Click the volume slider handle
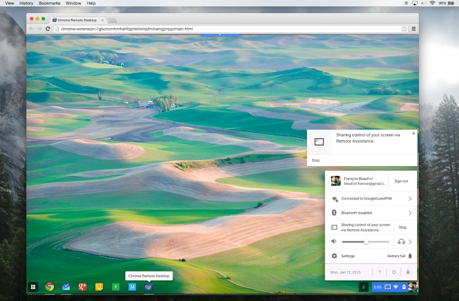Screen dimensions: 459x301 [x=366, y=241]
